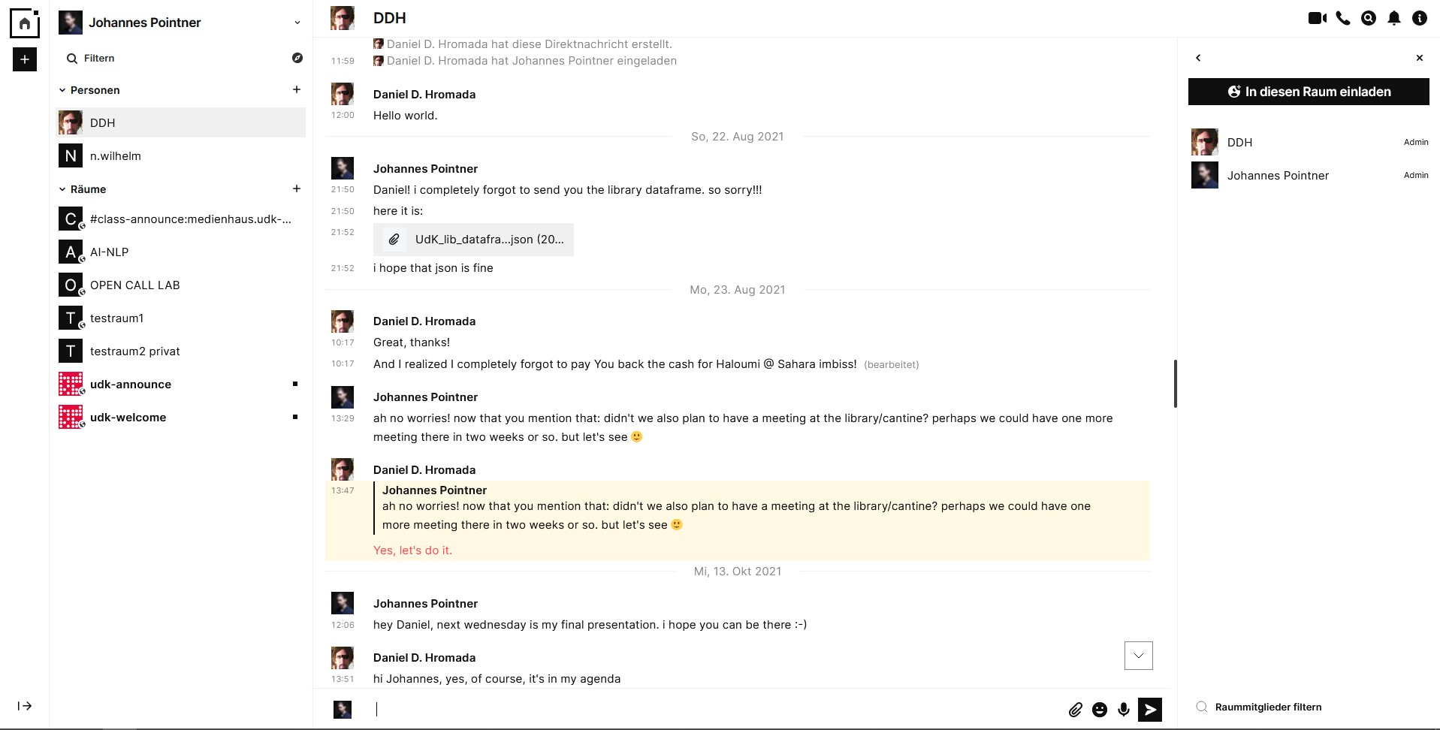Open the Johannes Pointner user menu dropdown

[297, 23]
